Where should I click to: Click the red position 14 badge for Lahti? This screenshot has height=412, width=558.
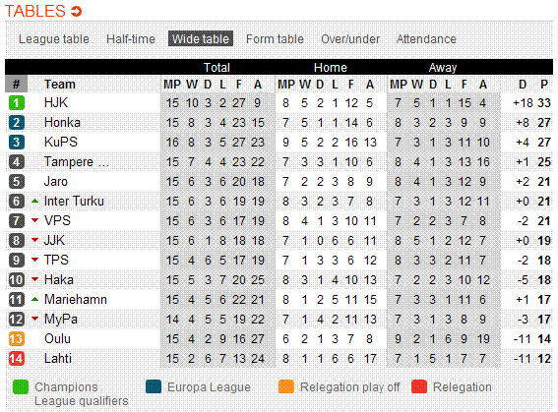[17, 358]
